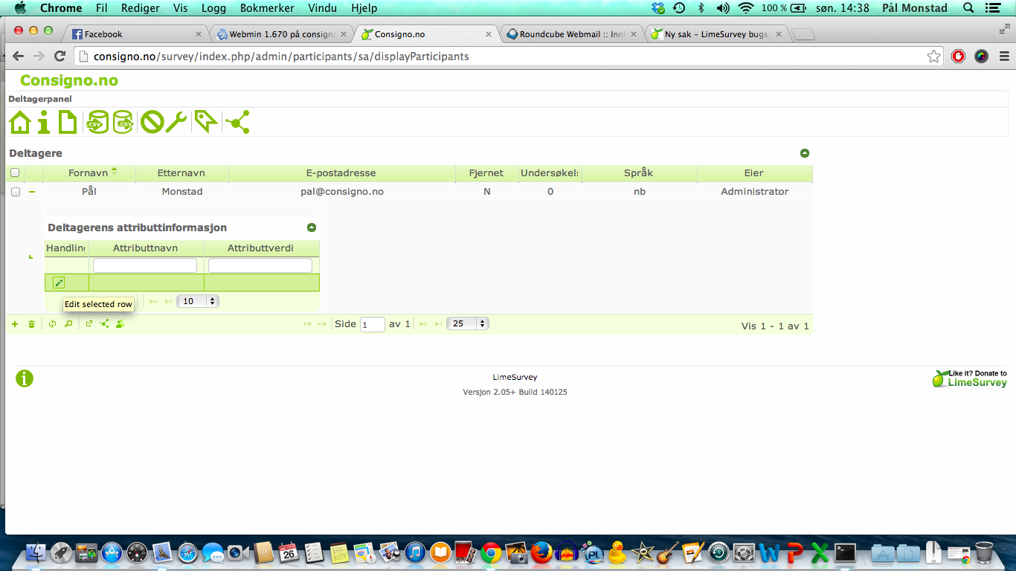Go back to previous page

tap(19, 57)
